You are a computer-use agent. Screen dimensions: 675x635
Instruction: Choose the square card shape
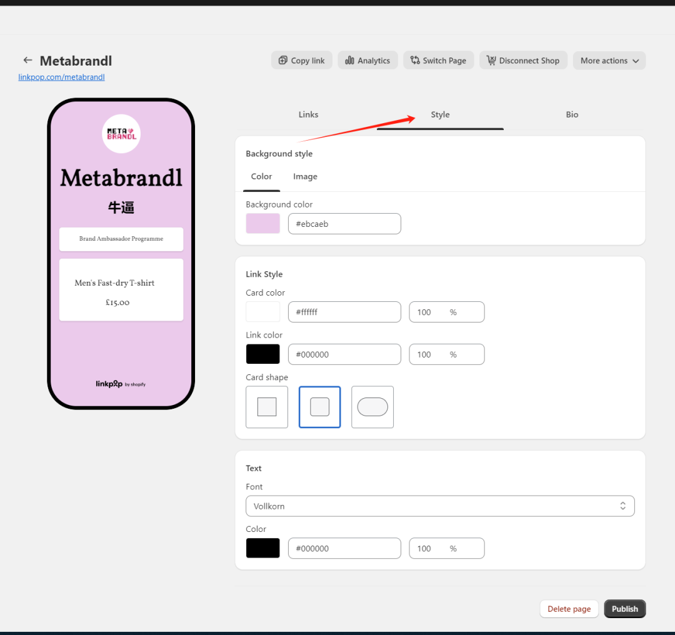267,407
